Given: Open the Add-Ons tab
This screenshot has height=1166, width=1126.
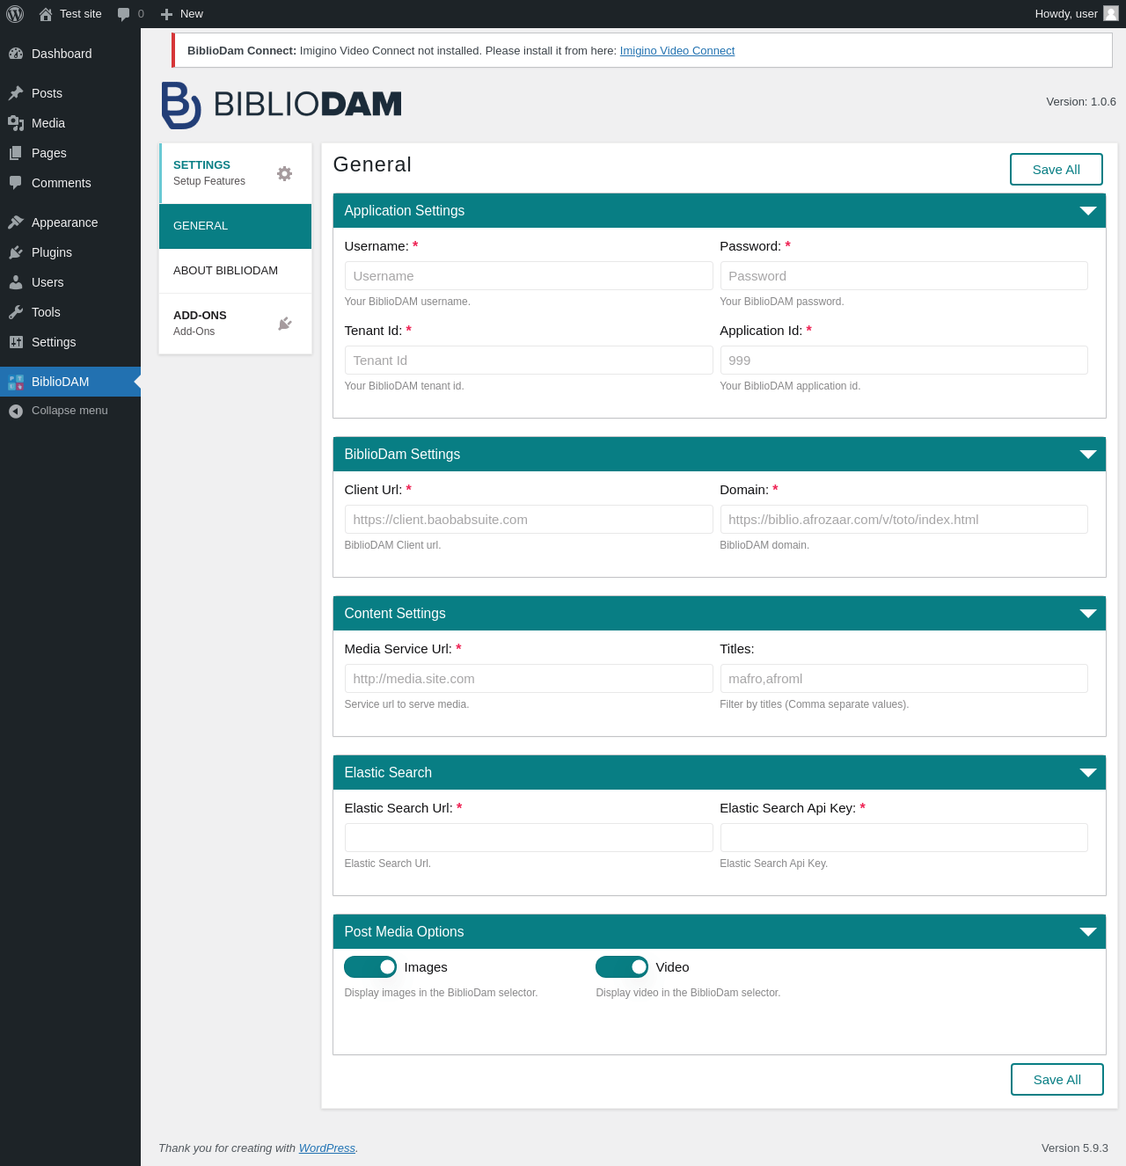Looking at the screenshot, I should (x=236, y=324).
